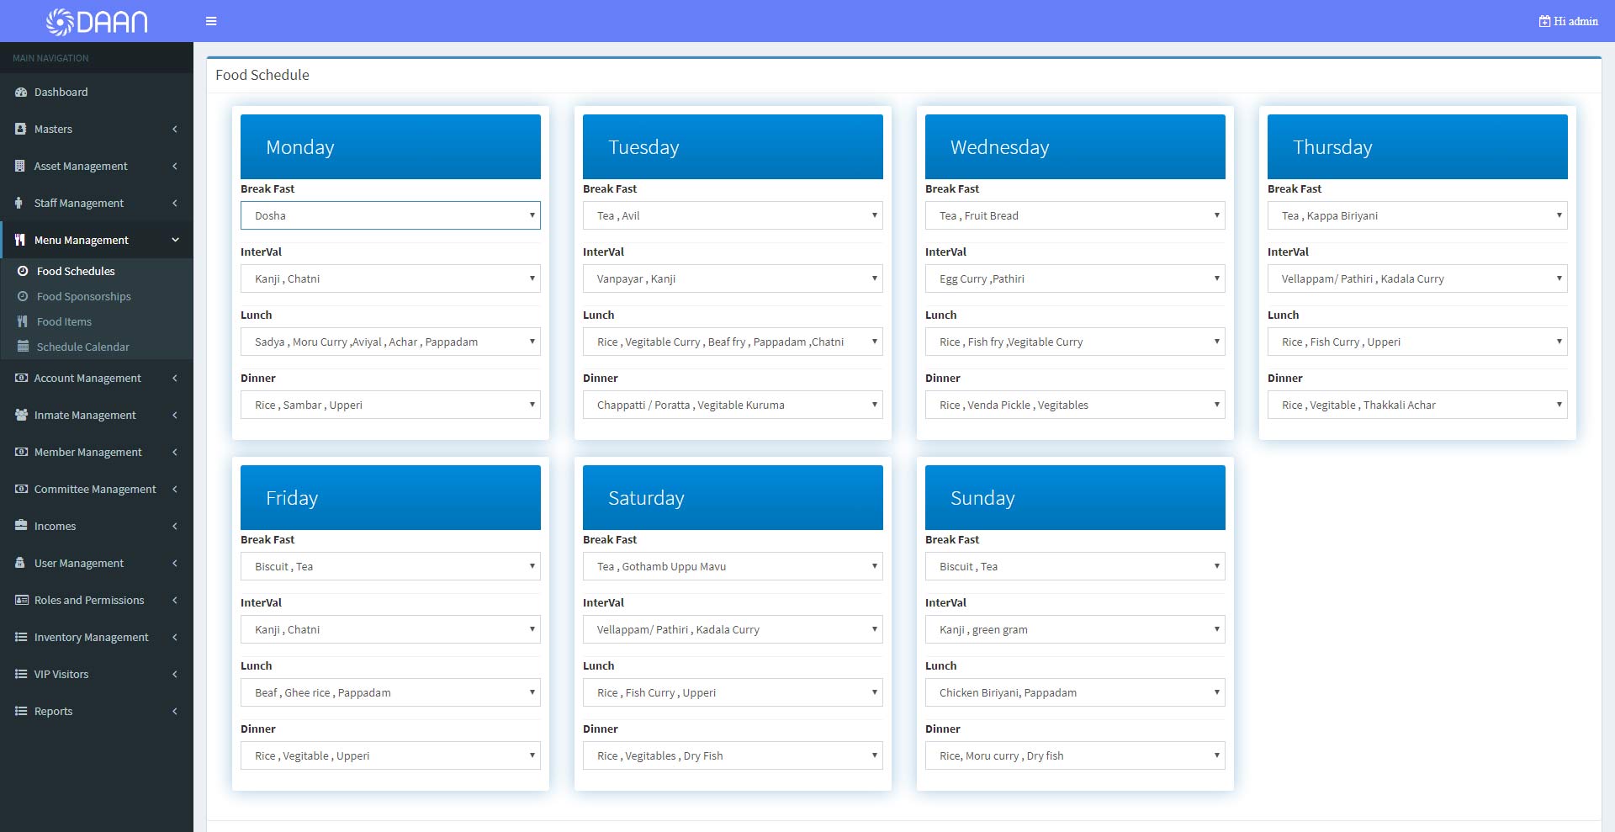Click the hamburger sidebar toggle icon

click(211, 21)
